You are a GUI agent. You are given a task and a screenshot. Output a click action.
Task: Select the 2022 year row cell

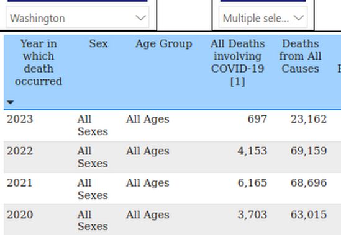tap(20, 151)
